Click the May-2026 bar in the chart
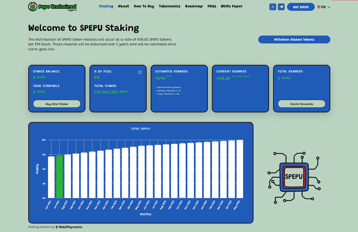358x232 pixels. (x=240, y=169)
